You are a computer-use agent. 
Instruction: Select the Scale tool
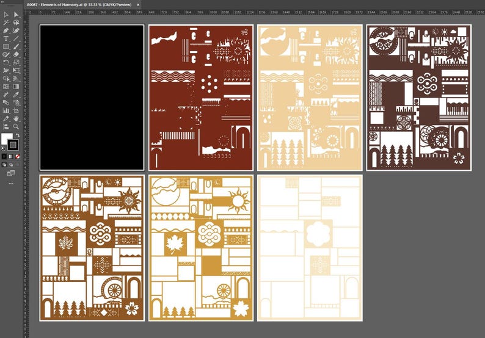(16, 63)
